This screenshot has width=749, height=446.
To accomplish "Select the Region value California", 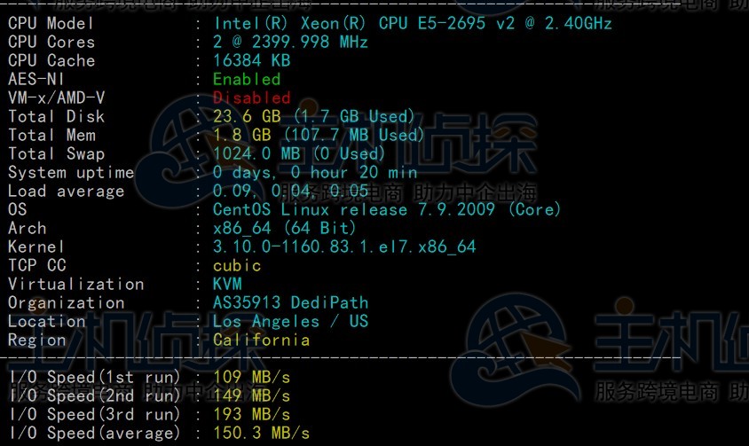I will tap(261, 340).
